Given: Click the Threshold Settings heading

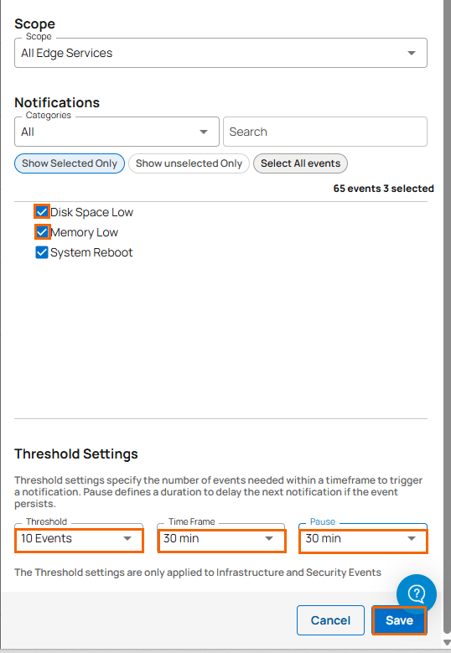Looking at the screenshot, I should click(x=76, y=453).
